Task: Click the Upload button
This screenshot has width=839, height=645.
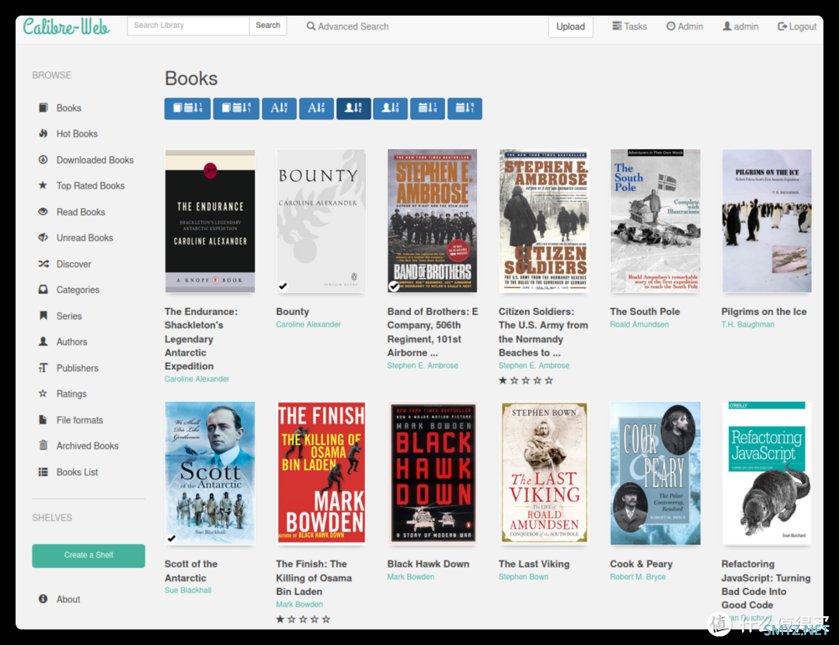Action: 570,26
